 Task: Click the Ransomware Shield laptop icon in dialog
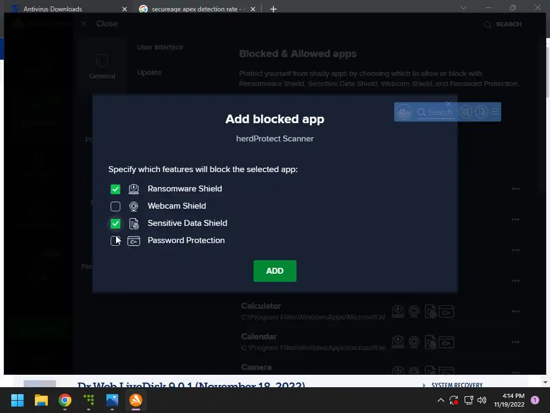click(x=134, y=189)
